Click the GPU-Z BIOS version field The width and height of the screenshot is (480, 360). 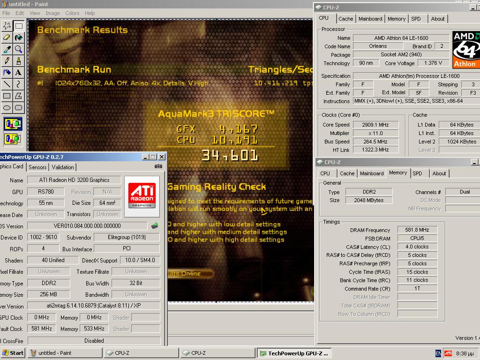pyautogui.click(x=87, y=226)
